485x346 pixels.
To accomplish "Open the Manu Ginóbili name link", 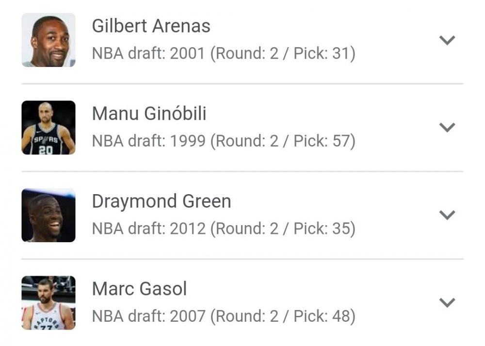I will 149,114.
